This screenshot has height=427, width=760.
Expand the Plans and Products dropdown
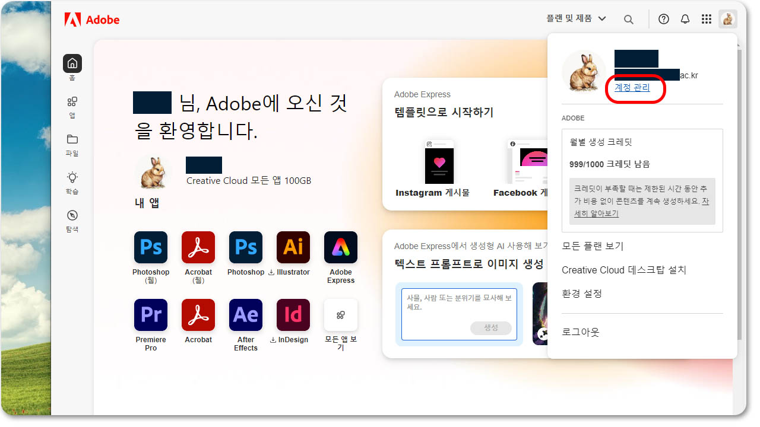[x=577, y=19]
